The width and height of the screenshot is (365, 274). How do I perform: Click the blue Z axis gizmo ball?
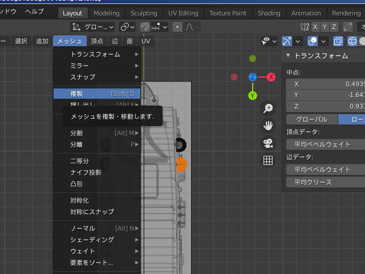(x=253, y=77)
